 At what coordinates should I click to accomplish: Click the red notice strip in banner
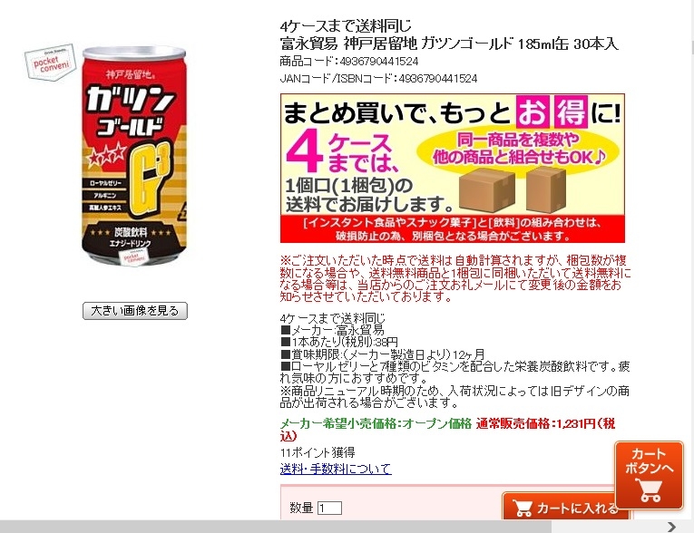pos(453,228)
